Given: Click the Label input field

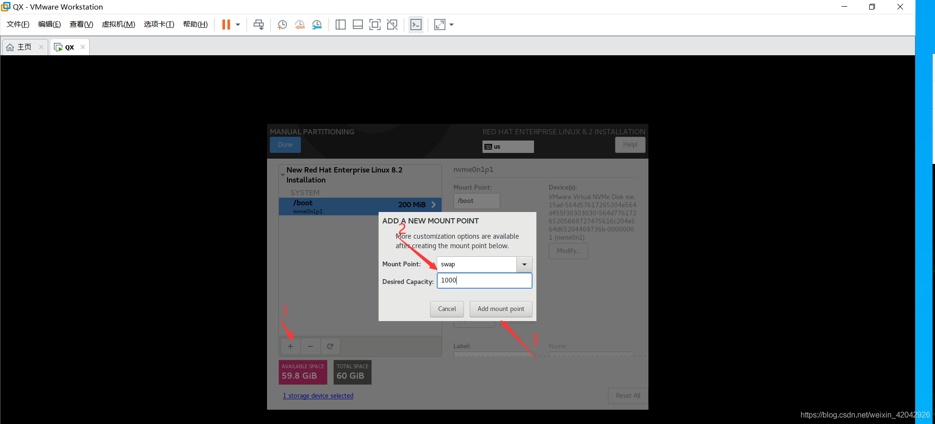Looking at the screenshot, I should click(x=493, y=354).
